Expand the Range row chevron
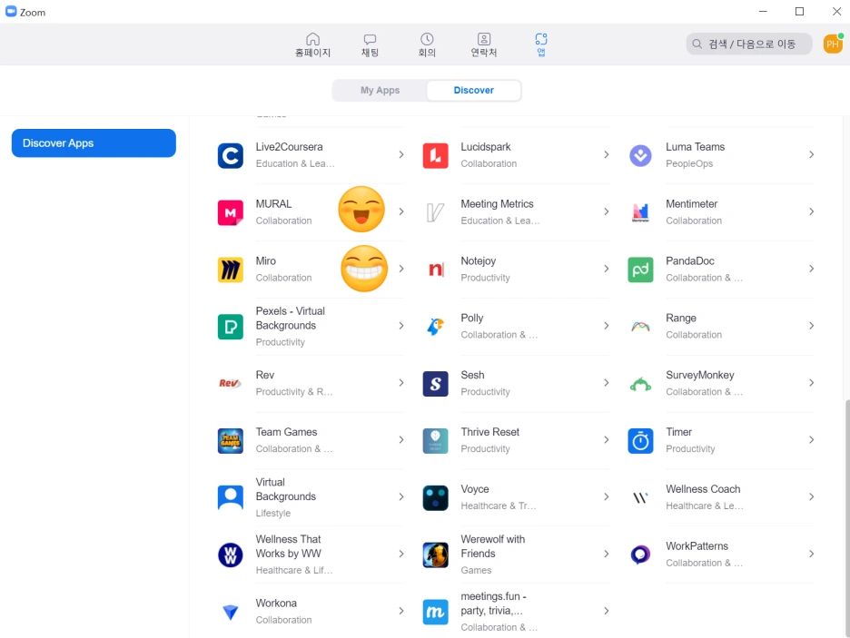This screenshot has height=638, width=850. point(811,326)
